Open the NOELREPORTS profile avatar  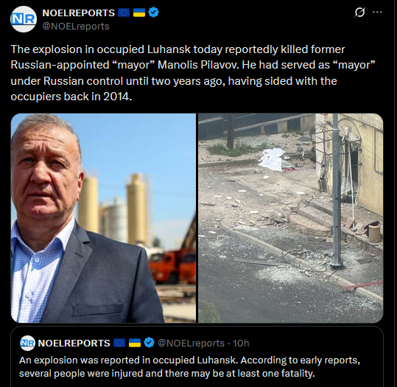pos(24,19)
